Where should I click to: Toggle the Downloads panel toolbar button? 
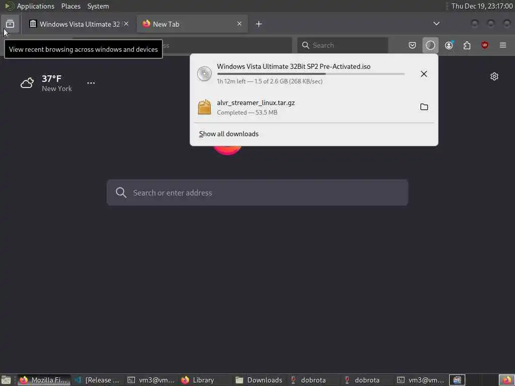(431, 45)
